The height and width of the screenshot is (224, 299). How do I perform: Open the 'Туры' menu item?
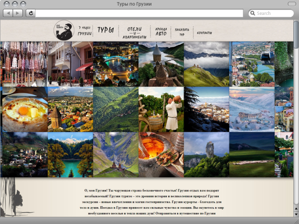[106, 30]
